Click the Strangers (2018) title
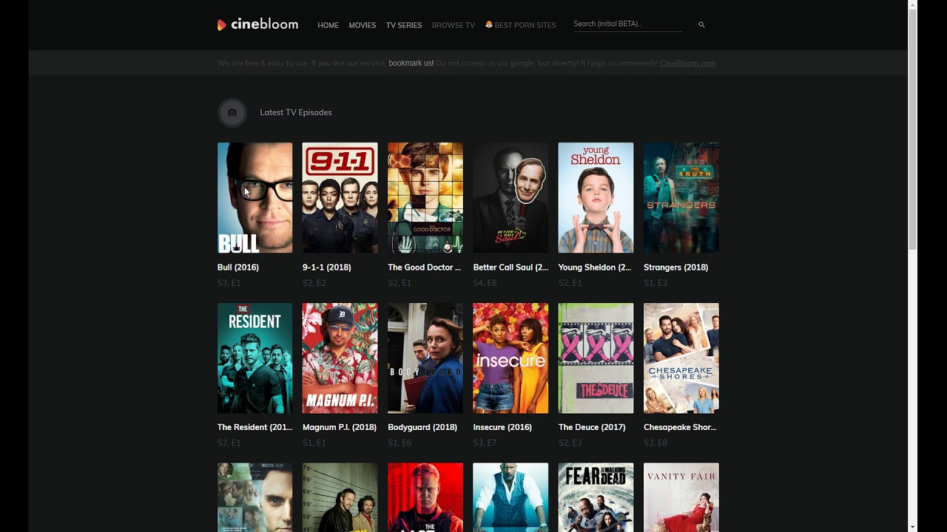 tap(676, 267)
